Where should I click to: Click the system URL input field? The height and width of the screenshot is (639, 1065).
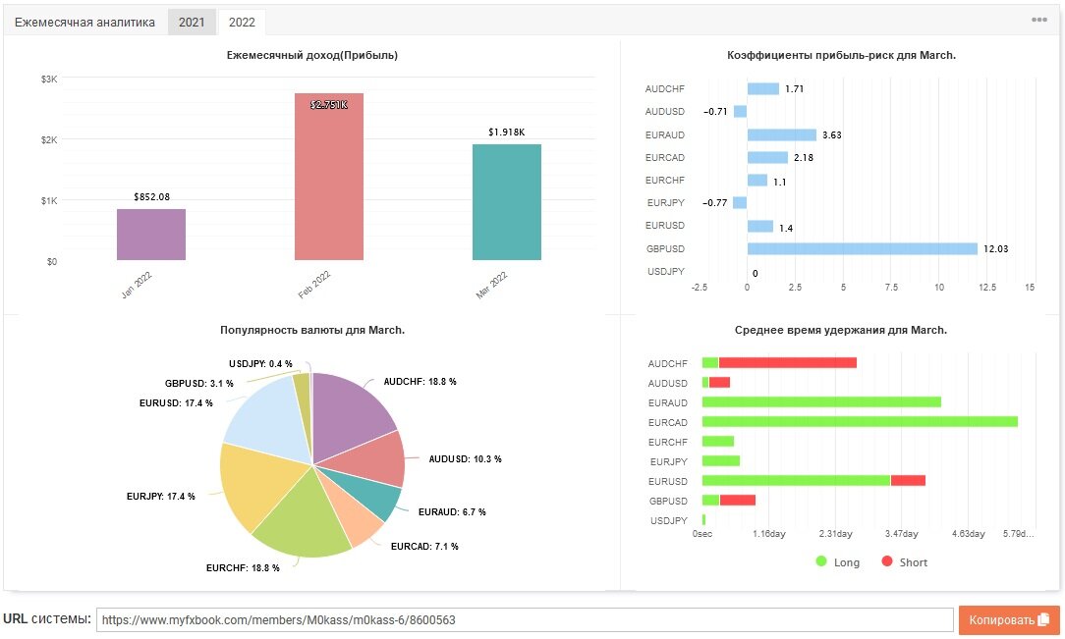pos(525,620)
